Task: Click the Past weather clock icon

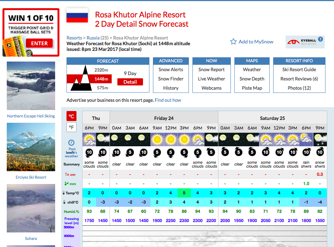Action: [71, 143]
